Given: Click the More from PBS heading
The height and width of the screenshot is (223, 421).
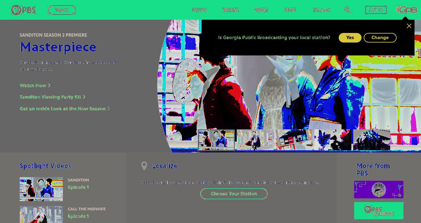Looking at the screenshot, I should tap(373, 169).
